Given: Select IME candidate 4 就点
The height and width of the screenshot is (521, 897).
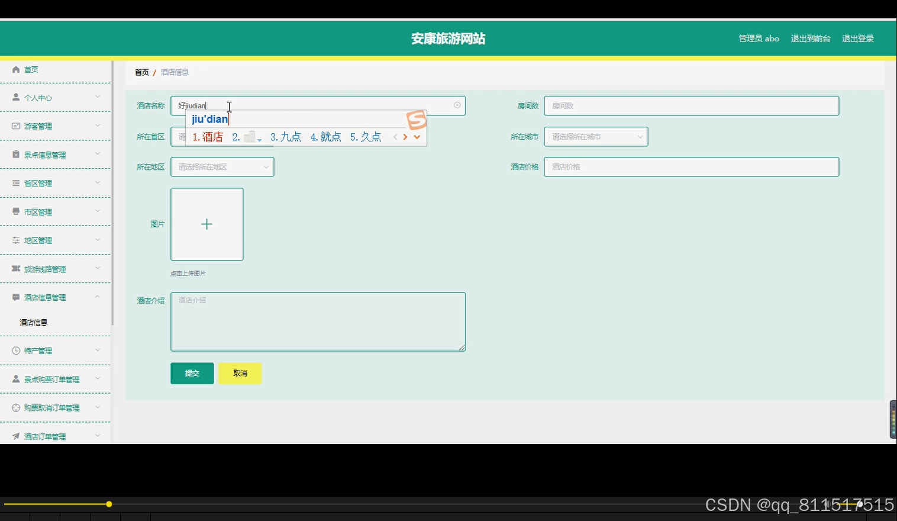Looking at the screenshot, I should click(326, 137).
